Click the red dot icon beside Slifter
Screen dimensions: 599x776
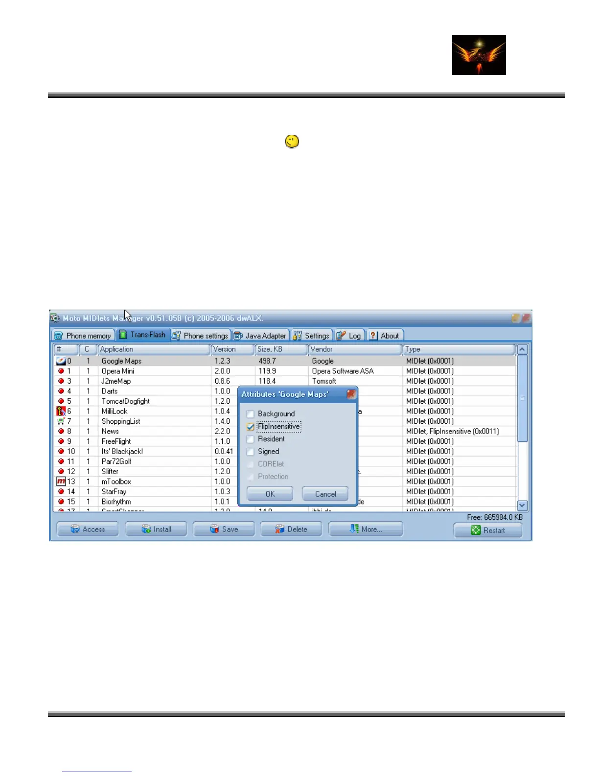[61, 471]
